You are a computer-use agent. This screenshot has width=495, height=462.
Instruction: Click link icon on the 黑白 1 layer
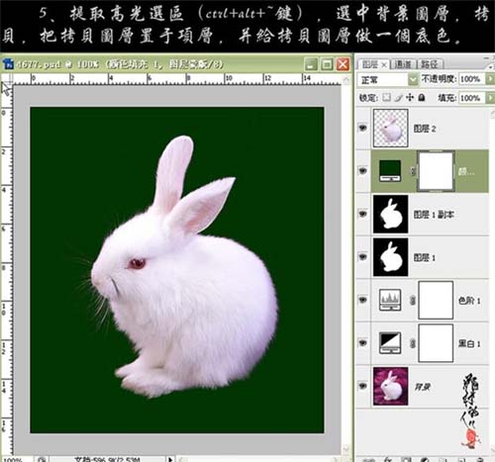(413, 343)
